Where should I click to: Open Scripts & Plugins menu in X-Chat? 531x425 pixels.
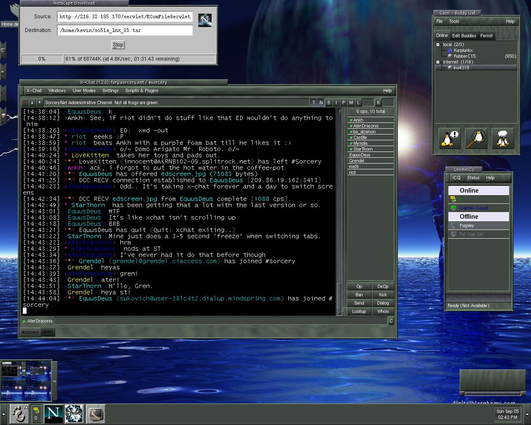click(142, 90)
